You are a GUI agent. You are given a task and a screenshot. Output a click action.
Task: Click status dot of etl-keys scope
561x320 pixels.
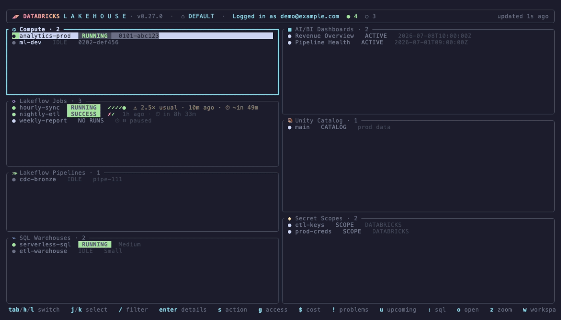pyautogui.click(x=290, y=225)
